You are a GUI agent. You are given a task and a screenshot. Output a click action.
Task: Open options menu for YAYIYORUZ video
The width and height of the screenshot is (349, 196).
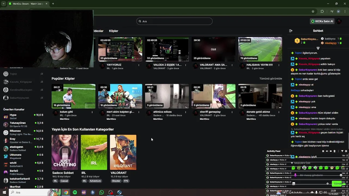click(139, 65)
